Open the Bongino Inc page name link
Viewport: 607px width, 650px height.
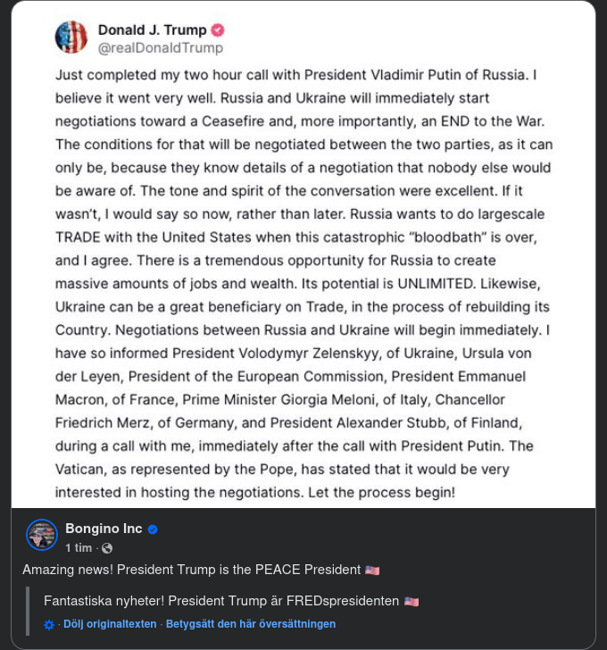(x=104, y=529)
